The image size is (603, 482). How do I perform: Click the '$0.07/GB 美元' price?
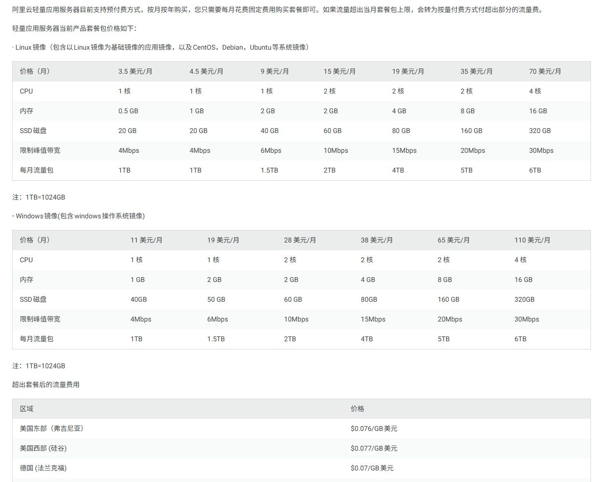pyautogui.click(x=372, y=468)
